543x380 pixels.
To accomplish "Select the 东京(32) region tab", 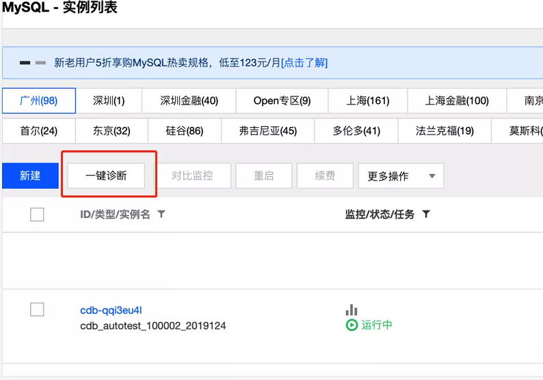I will [111, 131].
